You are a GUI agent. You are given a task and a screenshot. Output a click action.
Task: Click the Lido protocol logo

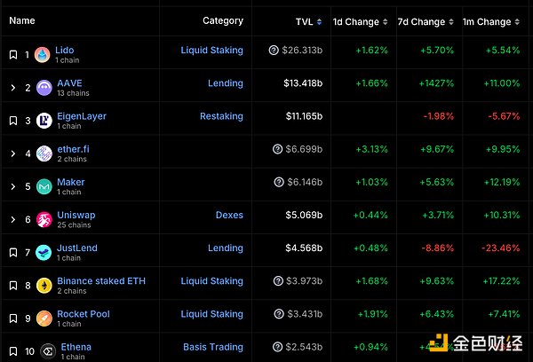(x=43, y=55)
